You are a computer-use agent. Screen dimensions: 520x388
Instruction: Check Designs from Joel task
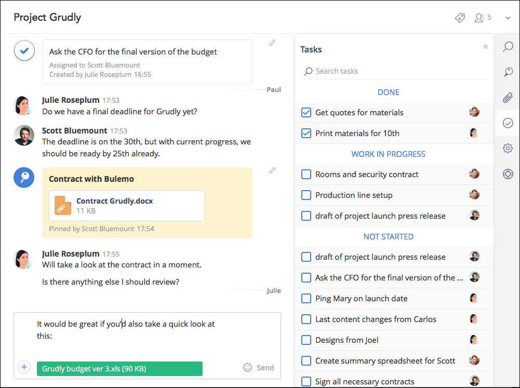coord(306,340)
